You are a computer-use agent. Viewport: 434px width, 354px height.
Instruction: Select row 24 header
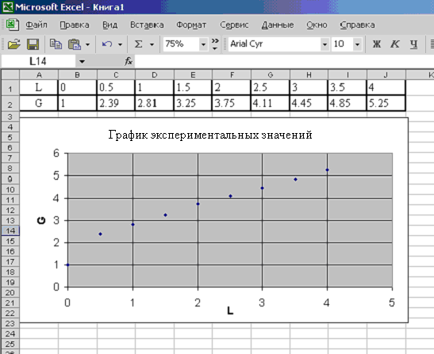coord(10,334)
